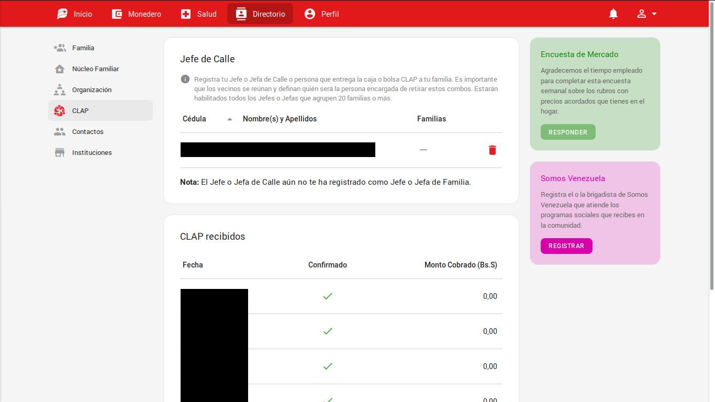Image resolution: width=715 pixels, height=402 pixels.
Task: Sort by Cédula using the arrow
Action: 230,119
